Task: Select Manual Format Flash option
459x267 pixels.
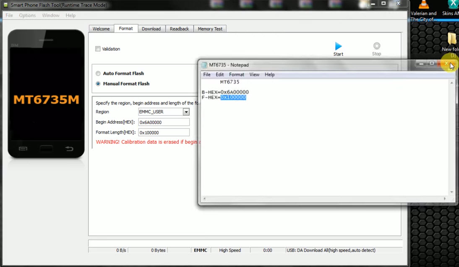Action: [x=98, y=84]
